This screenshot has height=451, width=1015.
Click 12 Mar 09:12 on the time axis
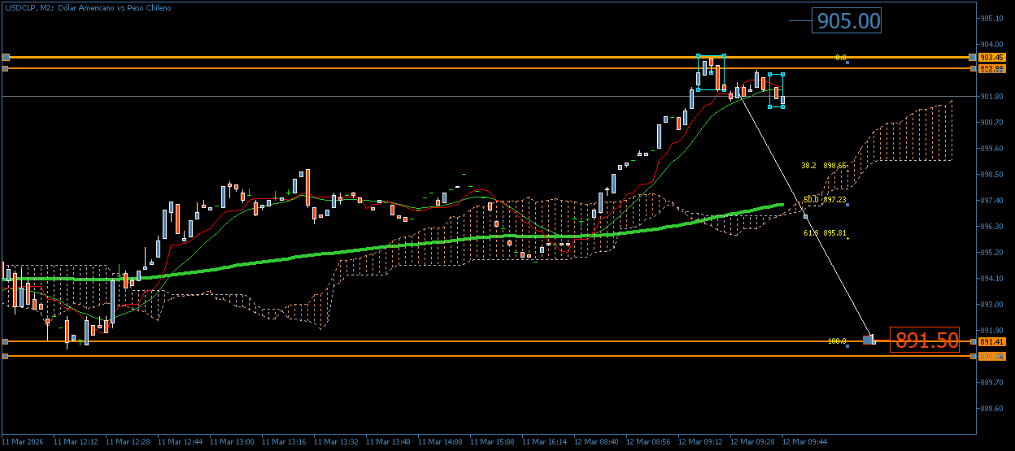tap(700, 442)
